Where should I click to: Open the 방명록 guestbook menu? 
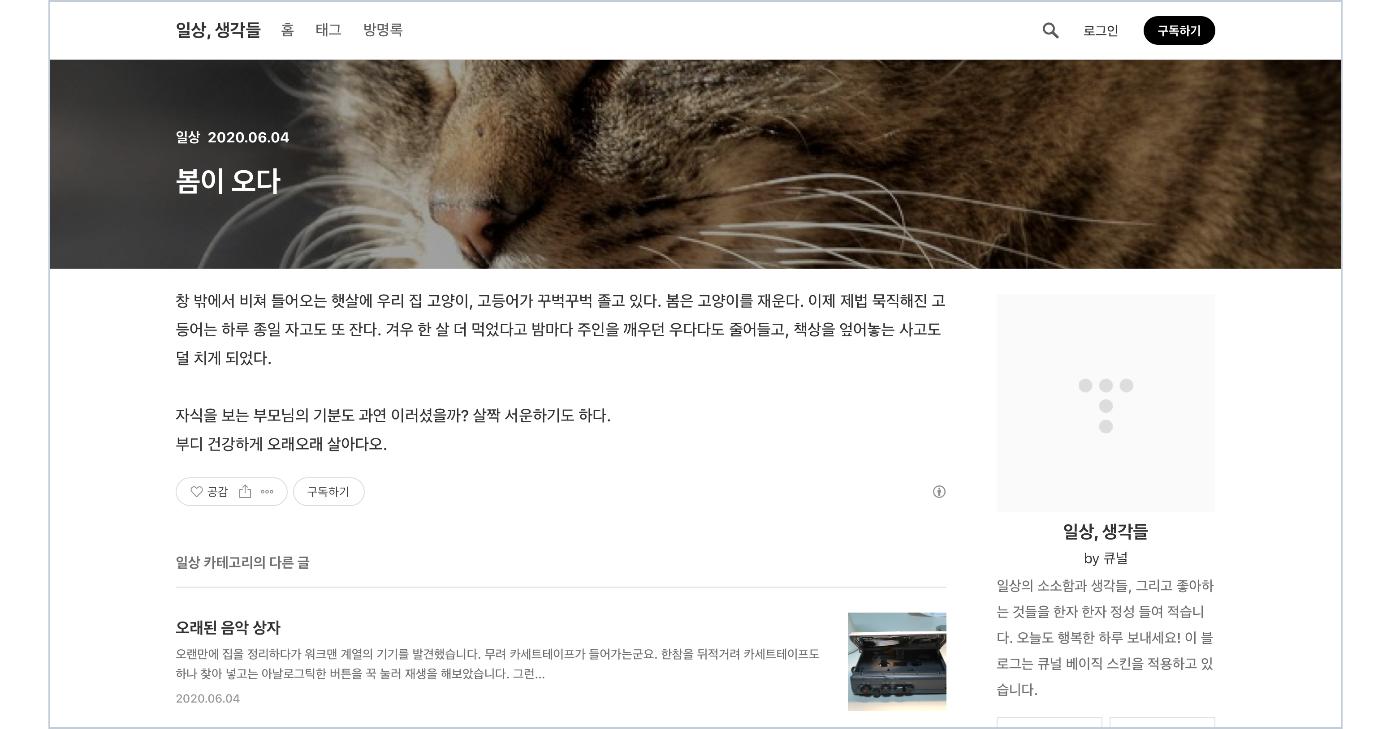pyautogui.click(x=383, y=30)
